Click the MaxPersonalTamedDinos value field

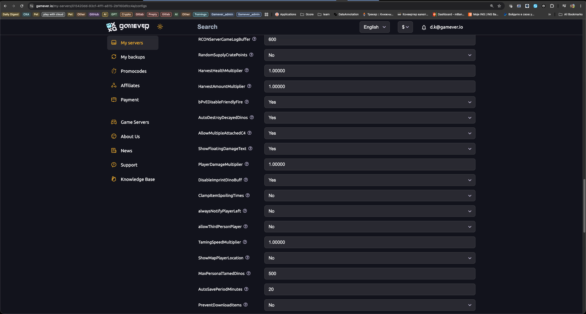pyautogui.click(x=370, y=274)
